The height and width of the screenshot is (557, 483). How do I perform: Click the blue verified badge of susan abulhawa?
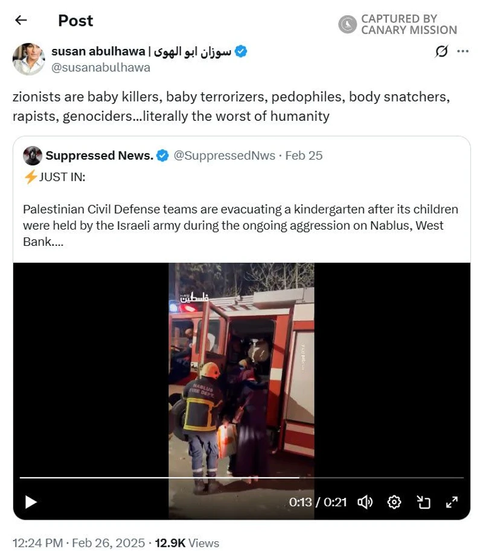click(x=241, y=51)
